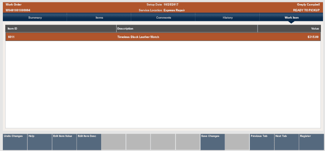Image resolution: width=325 pixels, height=151 pixels.
Task: View the History tab
Action: (227, 17)
